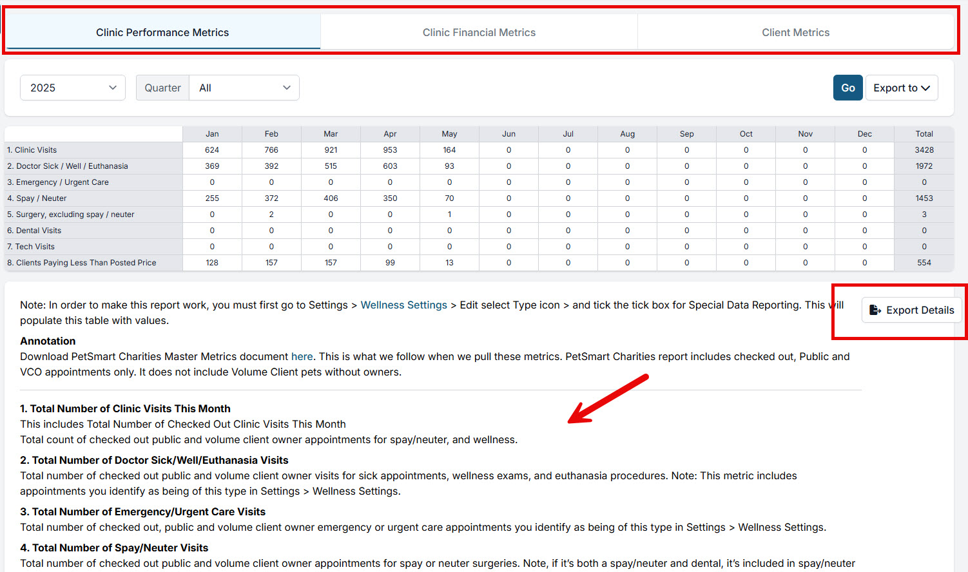The height and width of the screenshot is (572, 968).
Task: Select the May column header
Action: pyautogui.click(x=449, y=134)
